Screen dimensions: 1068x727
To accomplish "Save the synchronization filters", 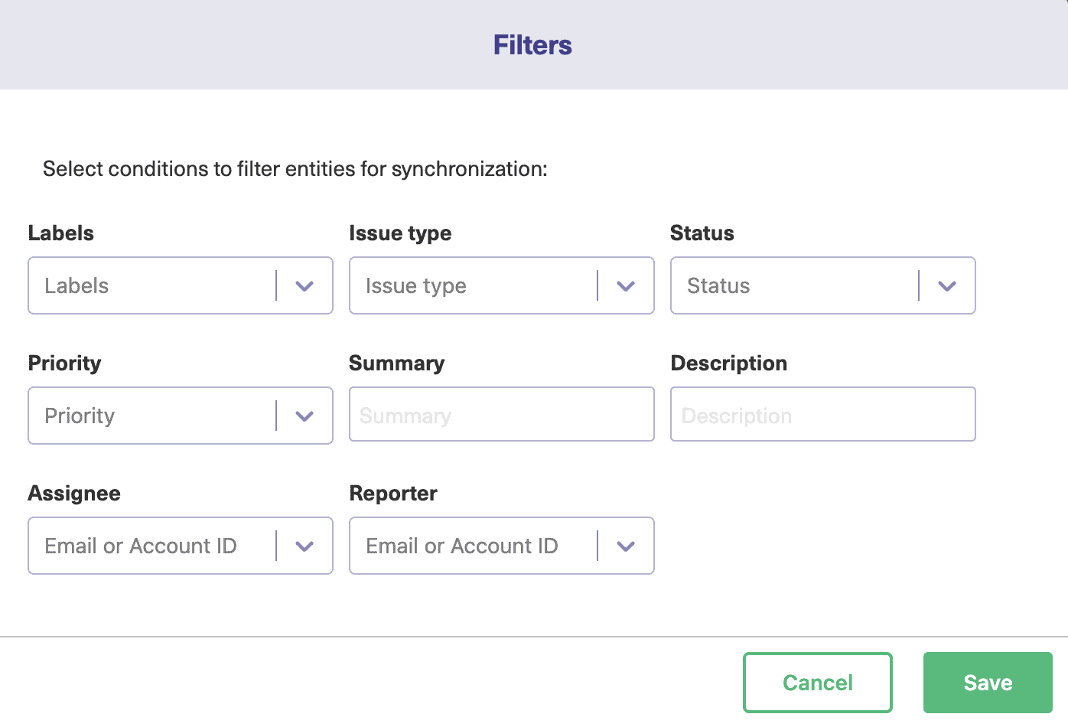I will coord(988,682).
